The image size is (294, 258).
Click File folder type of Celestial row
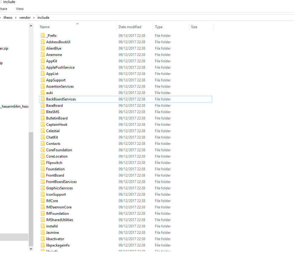pyautogui.click(x=163, y=131)
